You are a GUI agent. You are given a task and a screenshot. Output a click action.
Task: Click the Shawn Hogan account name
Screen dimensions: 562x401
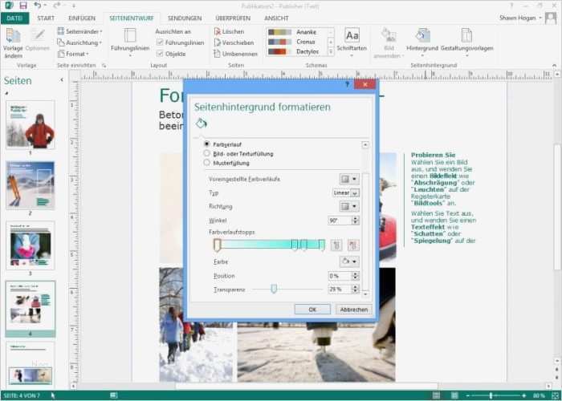517,18
